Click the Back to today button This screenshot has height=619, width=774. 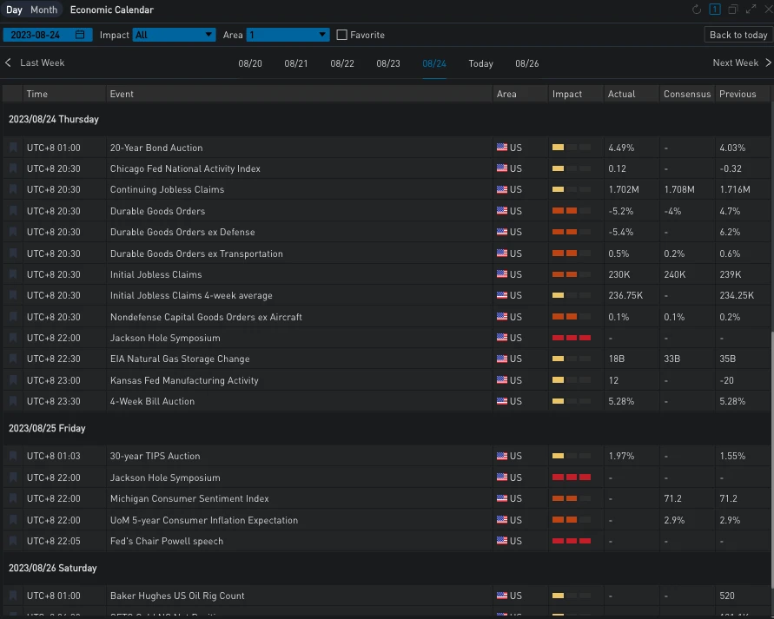738,35
